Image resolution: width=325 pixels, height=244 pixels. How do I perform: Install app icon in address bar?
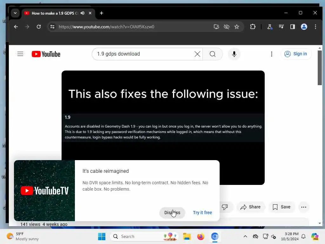[x=216, y=27]
